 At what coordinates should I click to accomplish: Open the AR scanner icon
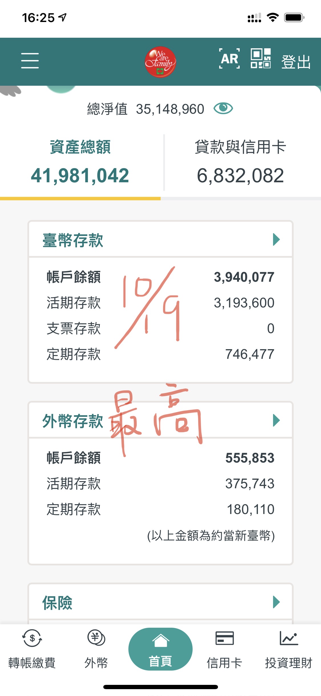pos(229,59)
